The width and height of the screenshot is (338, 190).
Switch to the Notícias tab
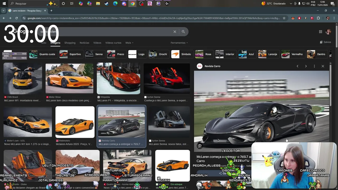pyautogui.click(x=84, y=43)
